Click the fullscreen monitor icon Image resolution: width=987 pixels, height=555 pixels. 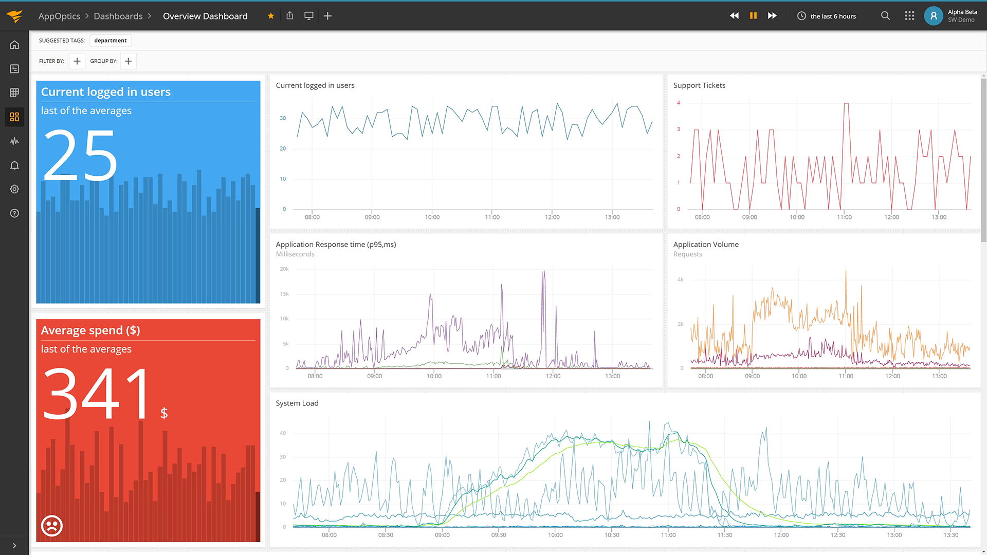click(x=309, y=16)
